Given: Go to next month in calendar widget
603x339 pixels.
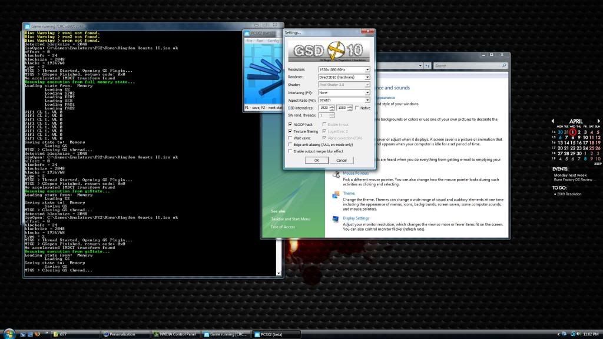Looking at the screenshot, I should (598, 121).
